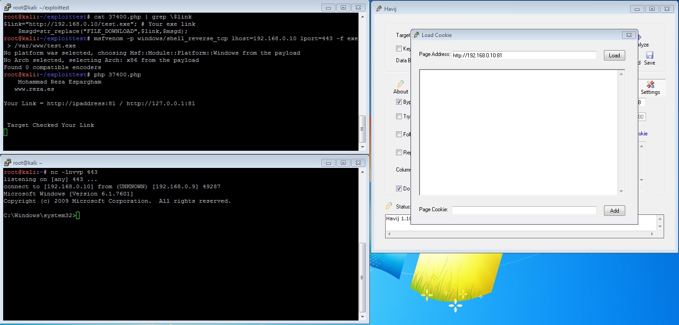Image resolution: width=679 pixels, height=325 pixels.
Task: Click the 'www.reza.es' line
Action: click(34, 89)
